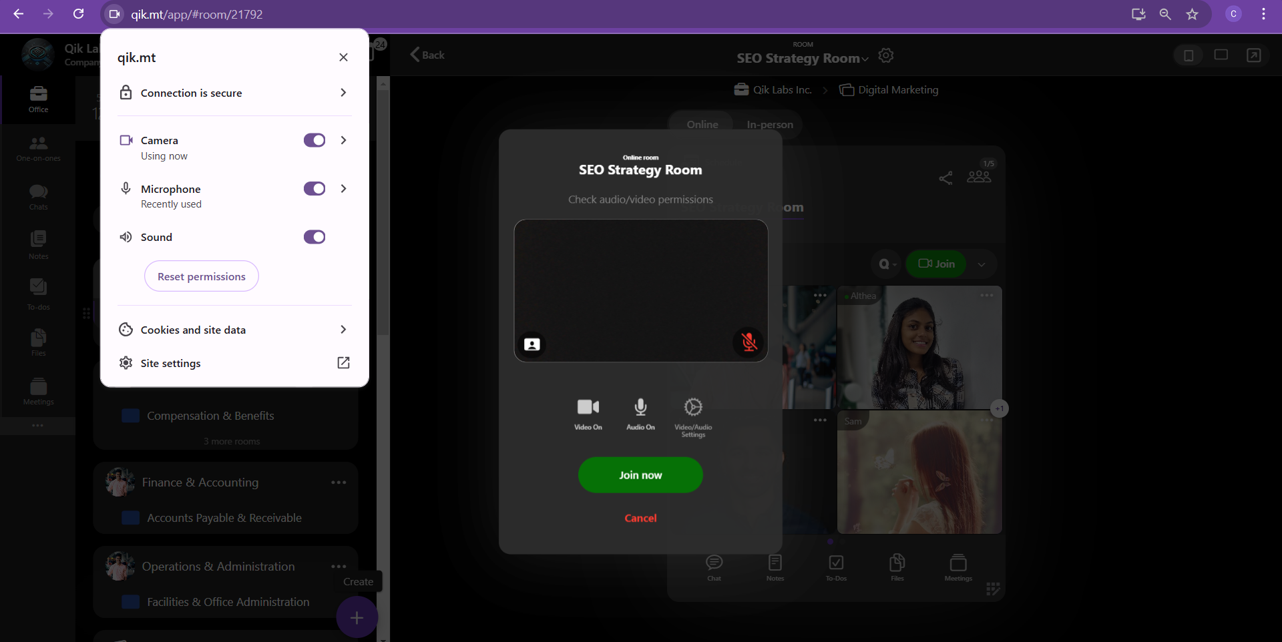This screenshot has height=642, width=1282.
Task: Toggle off the Camera permission
Action: click(314, 140)
